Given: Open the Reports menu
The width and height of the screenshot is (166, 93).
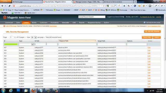Looking at the screenshot, I should tap(82, 23).
